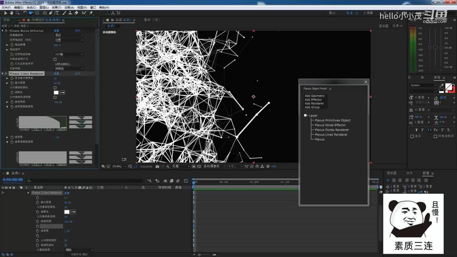This screenshot has width=457, height=257.
Task: Click Add Geometry in Plexus Object Panel
Action: click(315, 96)
